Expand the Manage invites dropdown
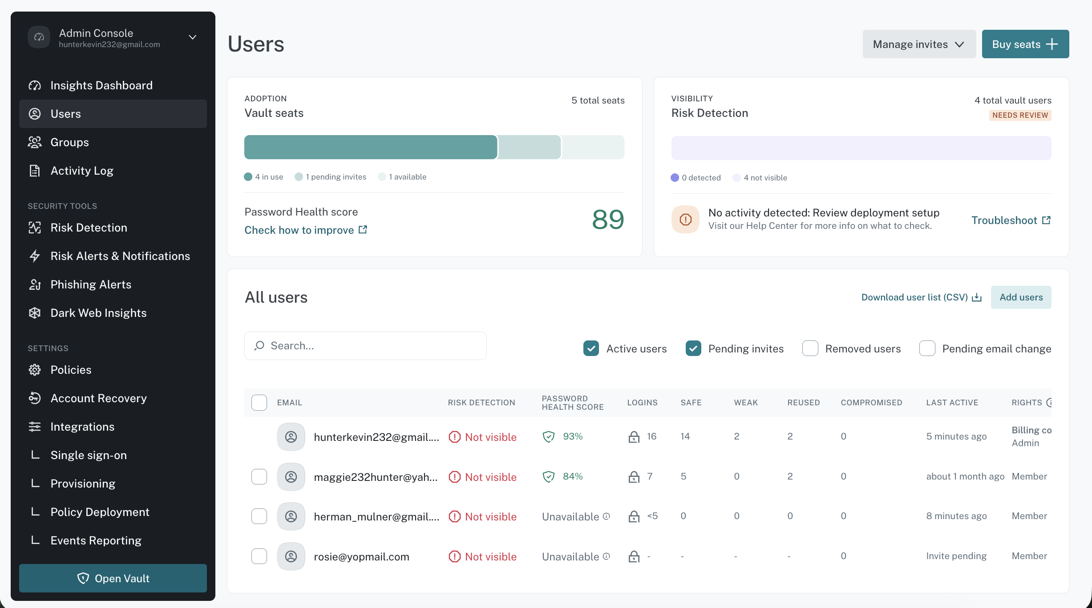The image size is (1092, 608). pyautogui.click(x=919, y=44)
